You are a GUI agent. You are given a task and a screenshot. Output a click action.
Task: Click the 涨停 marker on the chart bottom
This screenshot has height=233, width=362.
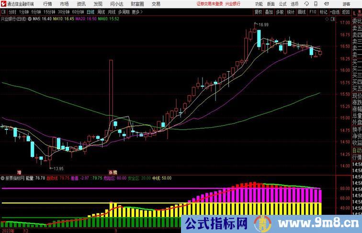(x=113, y=172)
